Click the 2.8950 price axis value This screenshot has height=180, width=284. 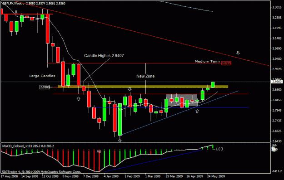click(x=277, y=90)
